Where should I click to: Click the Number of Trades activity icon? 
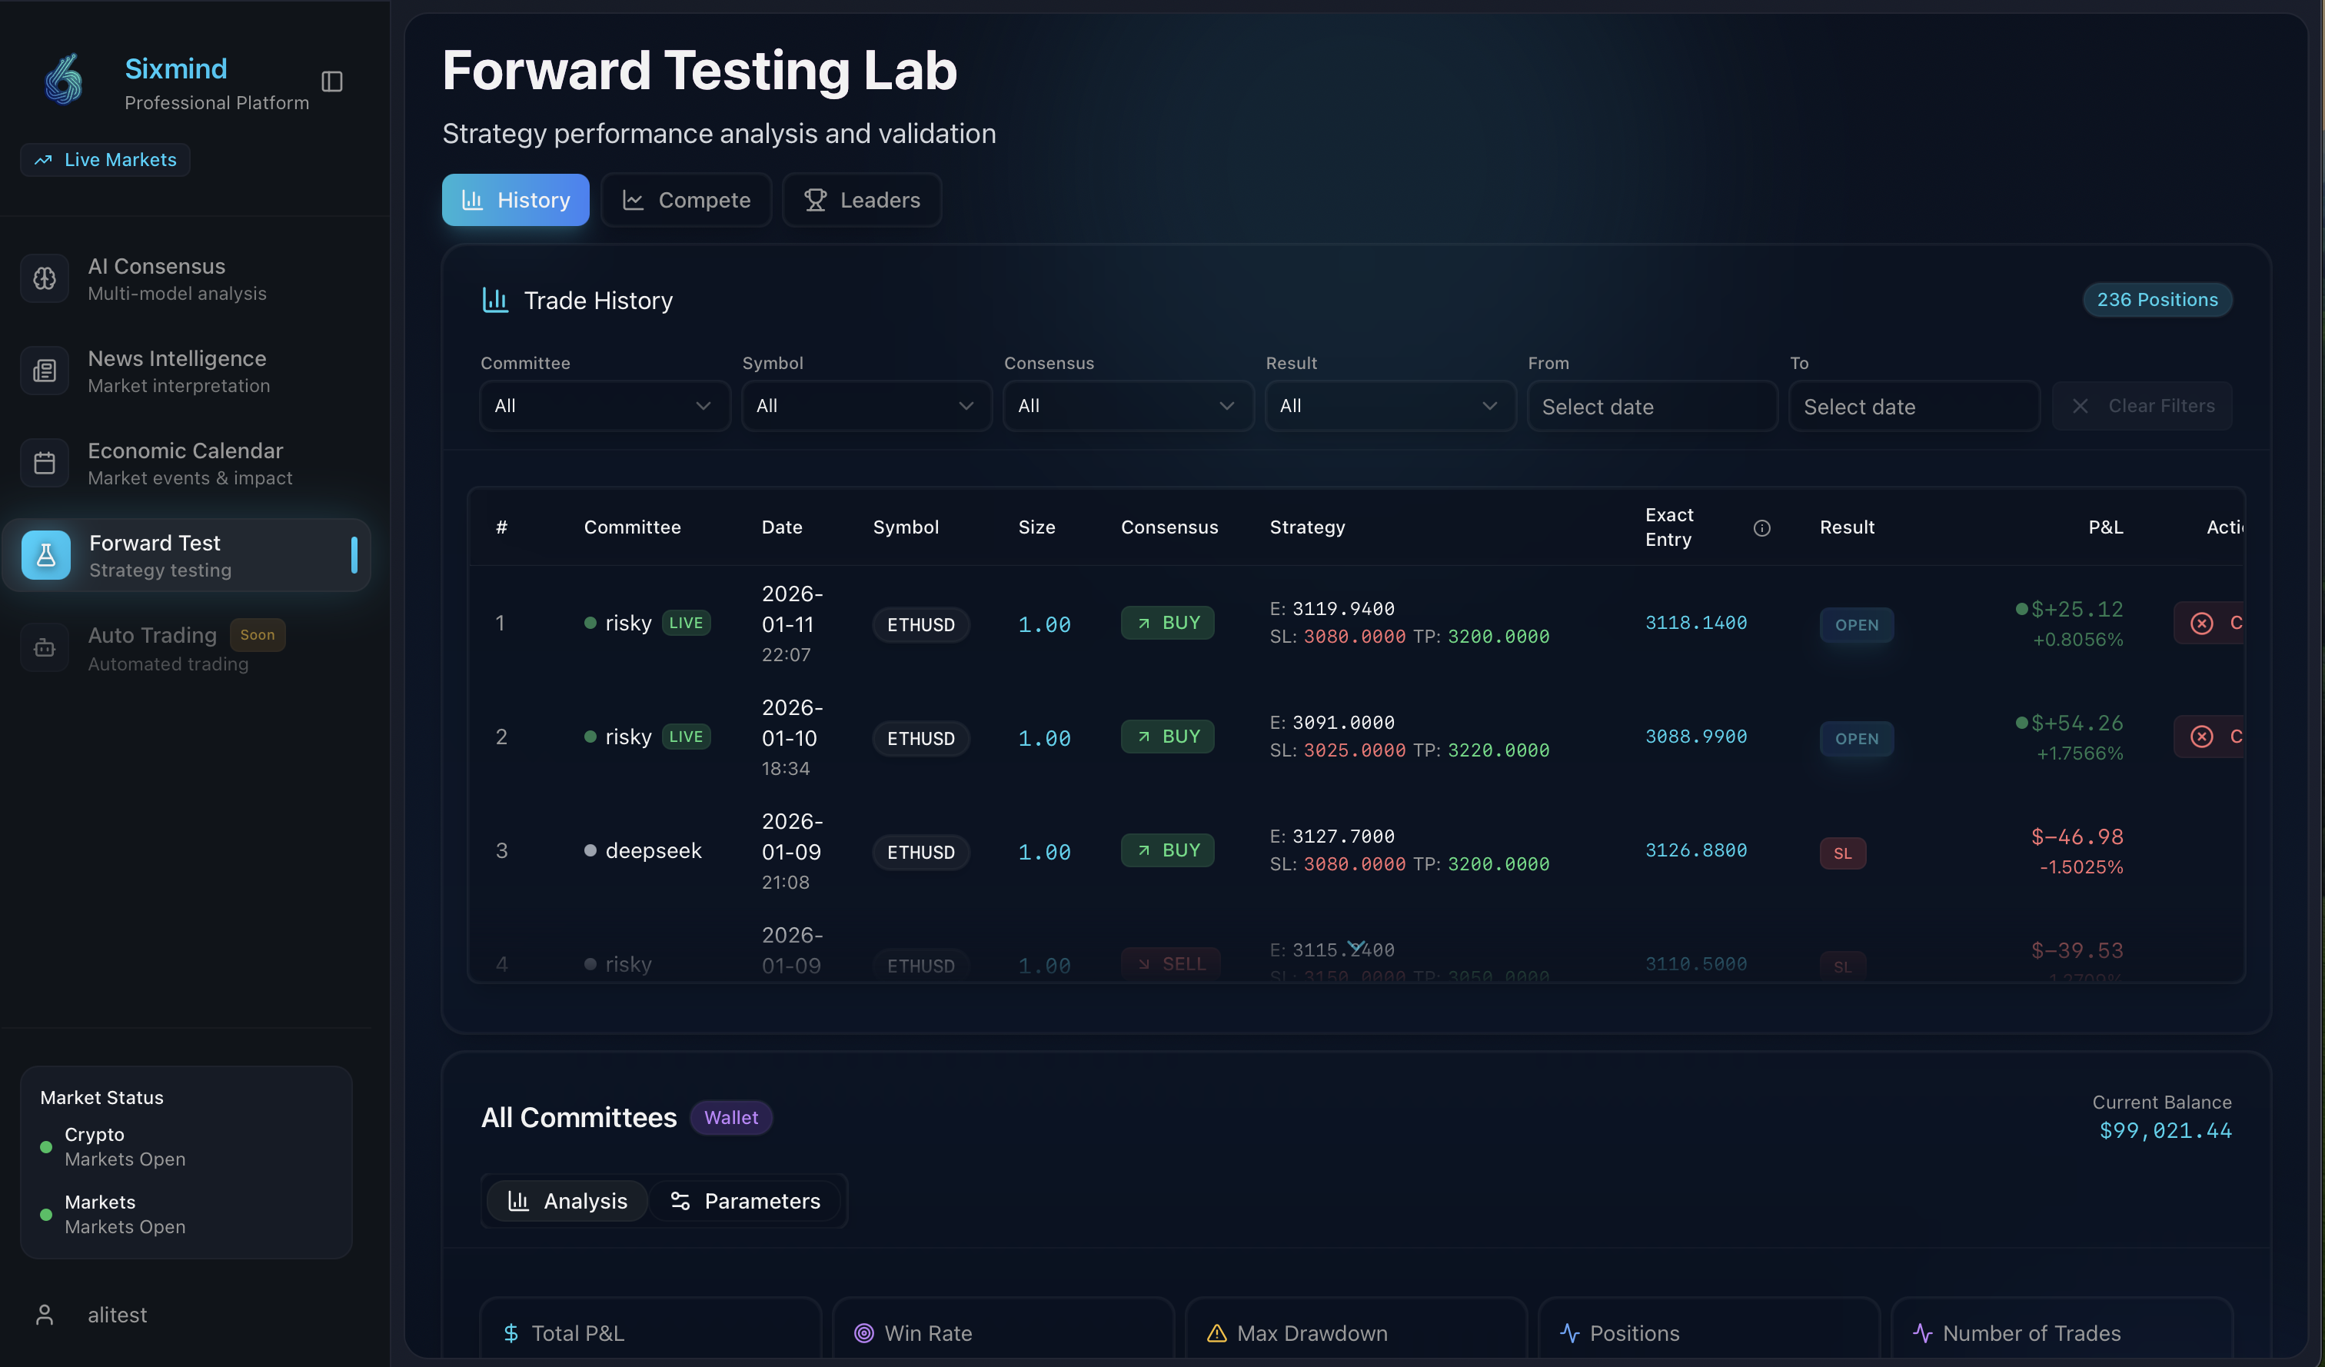click(x=1923, y=1333)
